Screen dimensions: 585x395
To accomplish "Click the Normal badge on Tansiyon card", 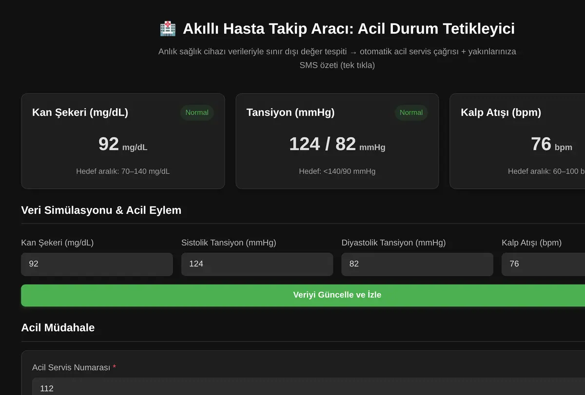I will tap(411, 113).
